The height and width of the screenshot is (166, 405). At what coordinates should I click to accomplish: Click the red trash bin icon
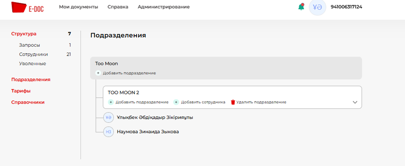coord(233,102)
